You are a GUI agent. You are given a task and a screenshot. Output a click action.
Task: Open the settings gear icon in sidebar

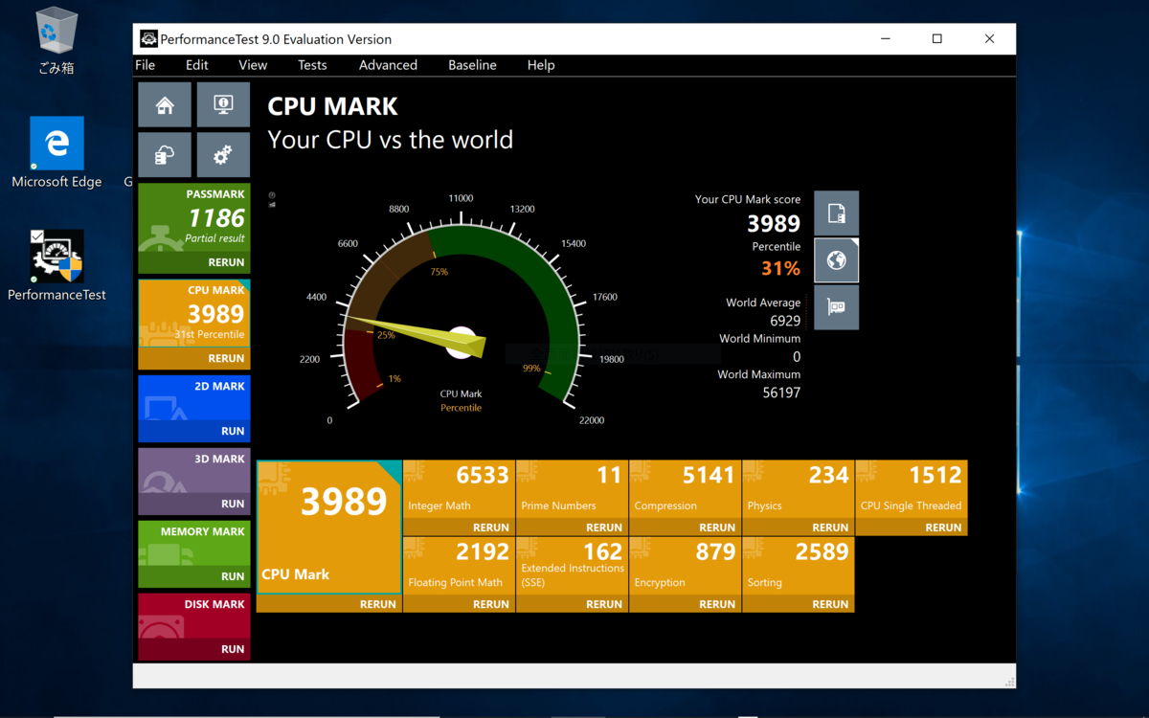(223, 155)
